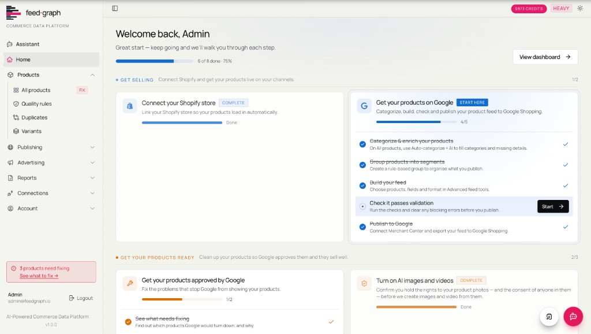Click right-side checkmark on Publish to Google row
This screenshot has width=591, height=334.
click(566, 227)
